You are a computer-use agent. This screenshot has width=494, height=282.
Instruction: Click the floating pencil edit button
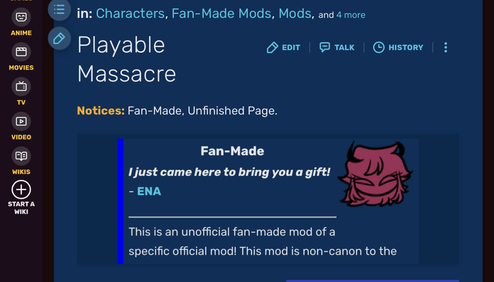pos(59,39)
